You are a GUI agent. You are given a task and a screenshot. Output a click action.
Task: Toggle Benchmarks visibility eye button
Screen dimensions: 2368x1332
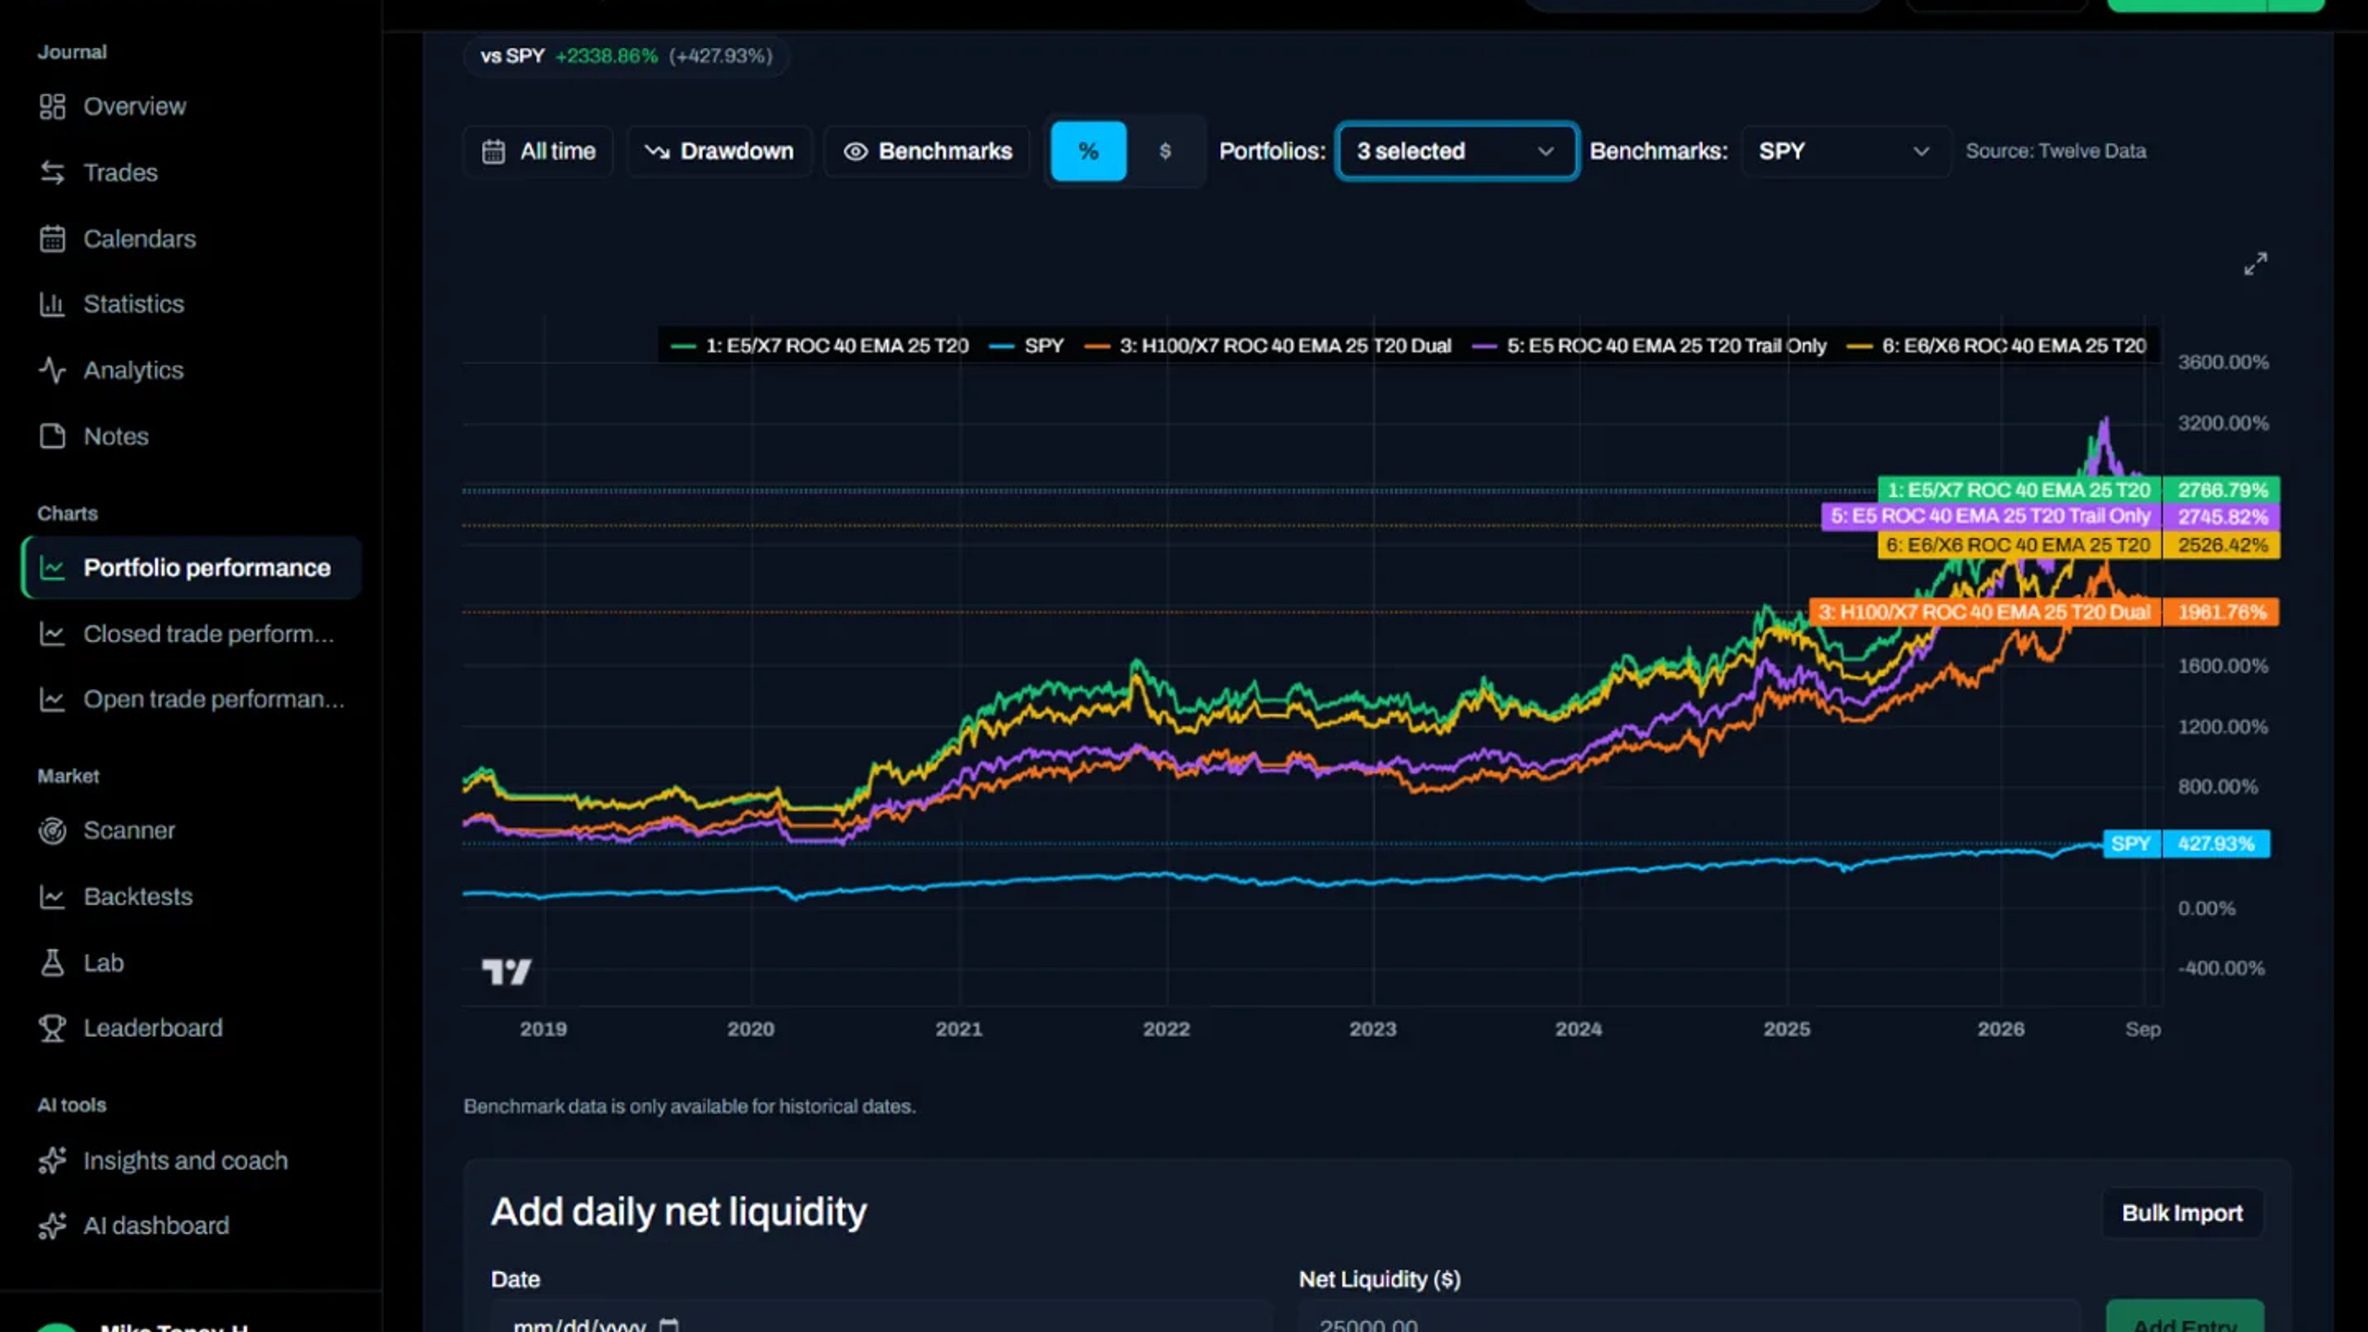point(927,151)
